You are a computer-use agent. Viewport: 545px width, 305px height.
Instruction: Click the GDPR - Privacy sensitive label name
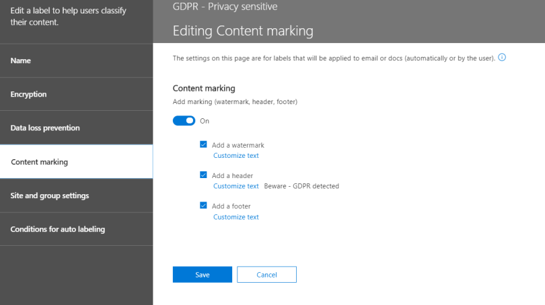tap(225, 7)
